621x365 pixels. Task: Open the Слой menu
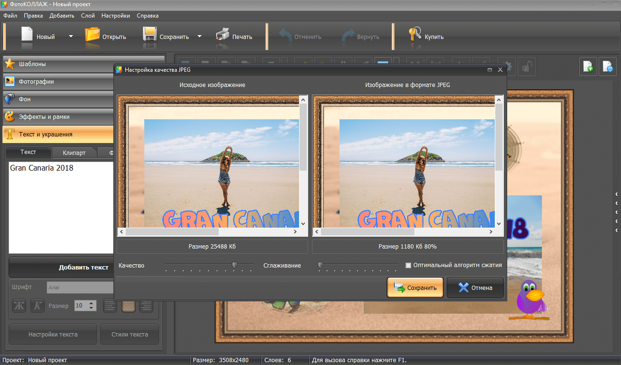pos(88,16)
